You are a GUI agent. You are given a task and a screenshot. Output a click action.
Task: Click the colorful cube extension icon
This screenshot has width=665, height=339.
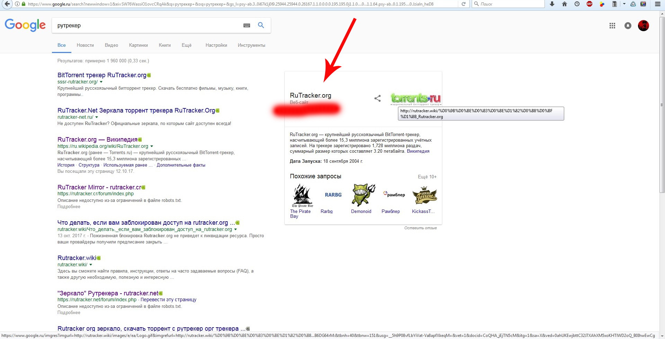643,4
